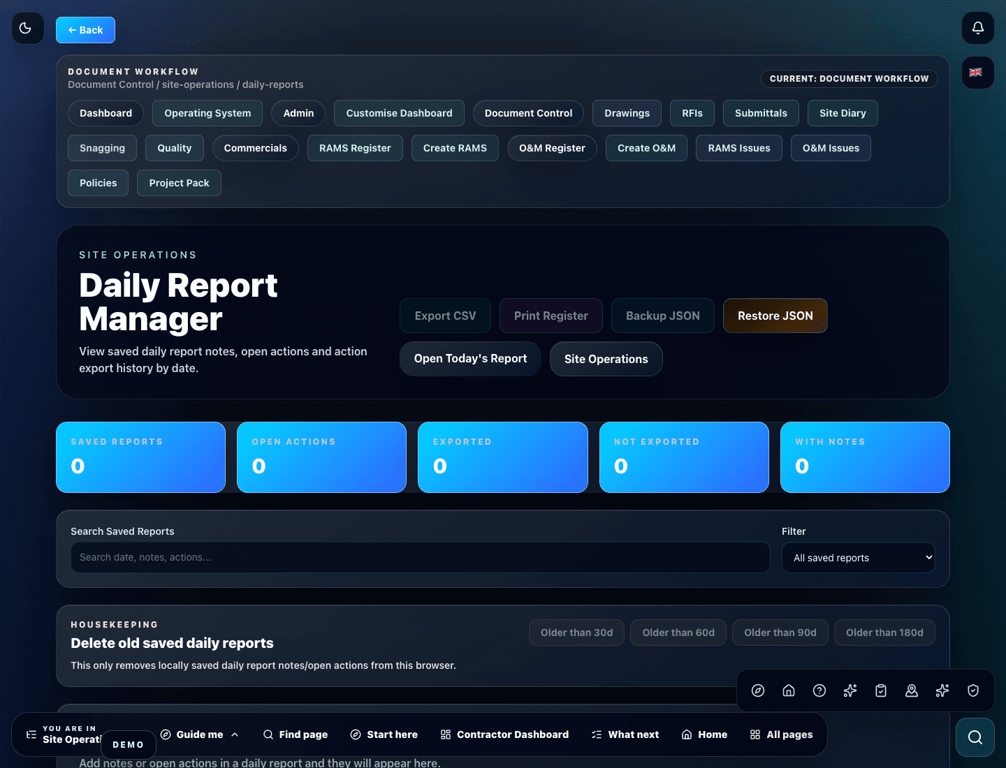Open Today's Report
Viewport: 1006px width, 768px height.
470,359
